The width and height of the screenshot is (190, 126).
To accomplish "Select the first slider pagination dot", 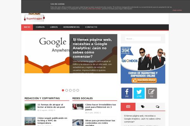I will [63, 90].
